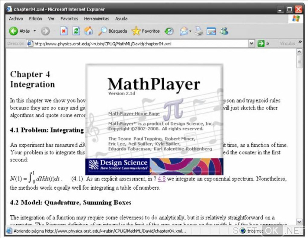Click the 'Abriendo página' status text
The image size is (308, 238).
[100, 231]
